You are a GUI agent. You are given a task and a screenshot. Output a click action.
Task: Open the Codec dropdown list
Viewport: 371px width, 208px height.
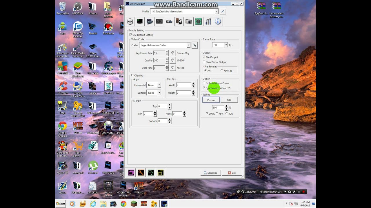[188, 45]
